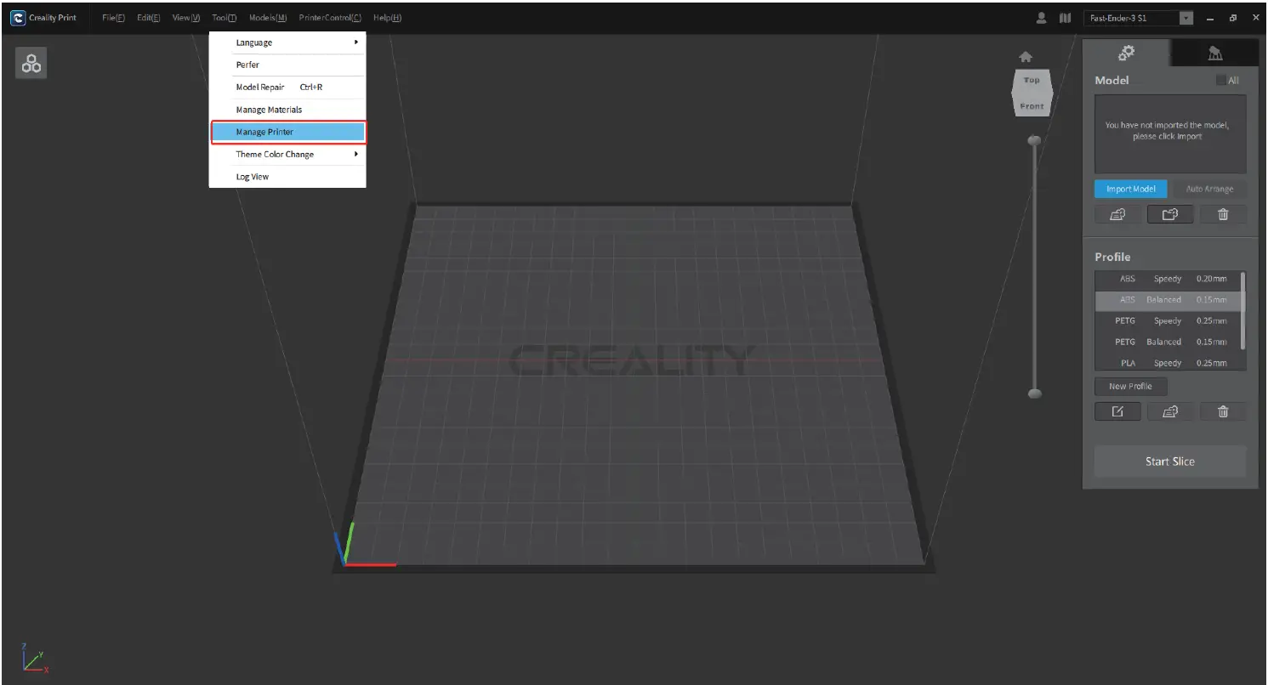Click the edit profile pencil icon
1268x685 pixels.
pos(1117,411)
